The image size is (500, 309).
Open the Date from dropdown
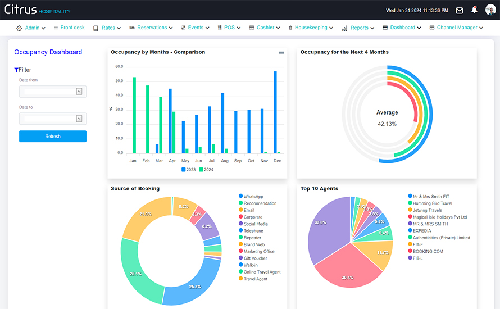coord(79,92)
